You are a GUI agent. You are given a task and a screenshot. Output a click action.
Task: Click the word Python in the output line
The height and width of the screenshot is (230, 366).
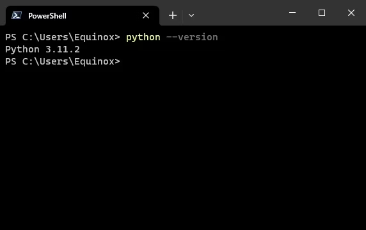coord(22,50)
